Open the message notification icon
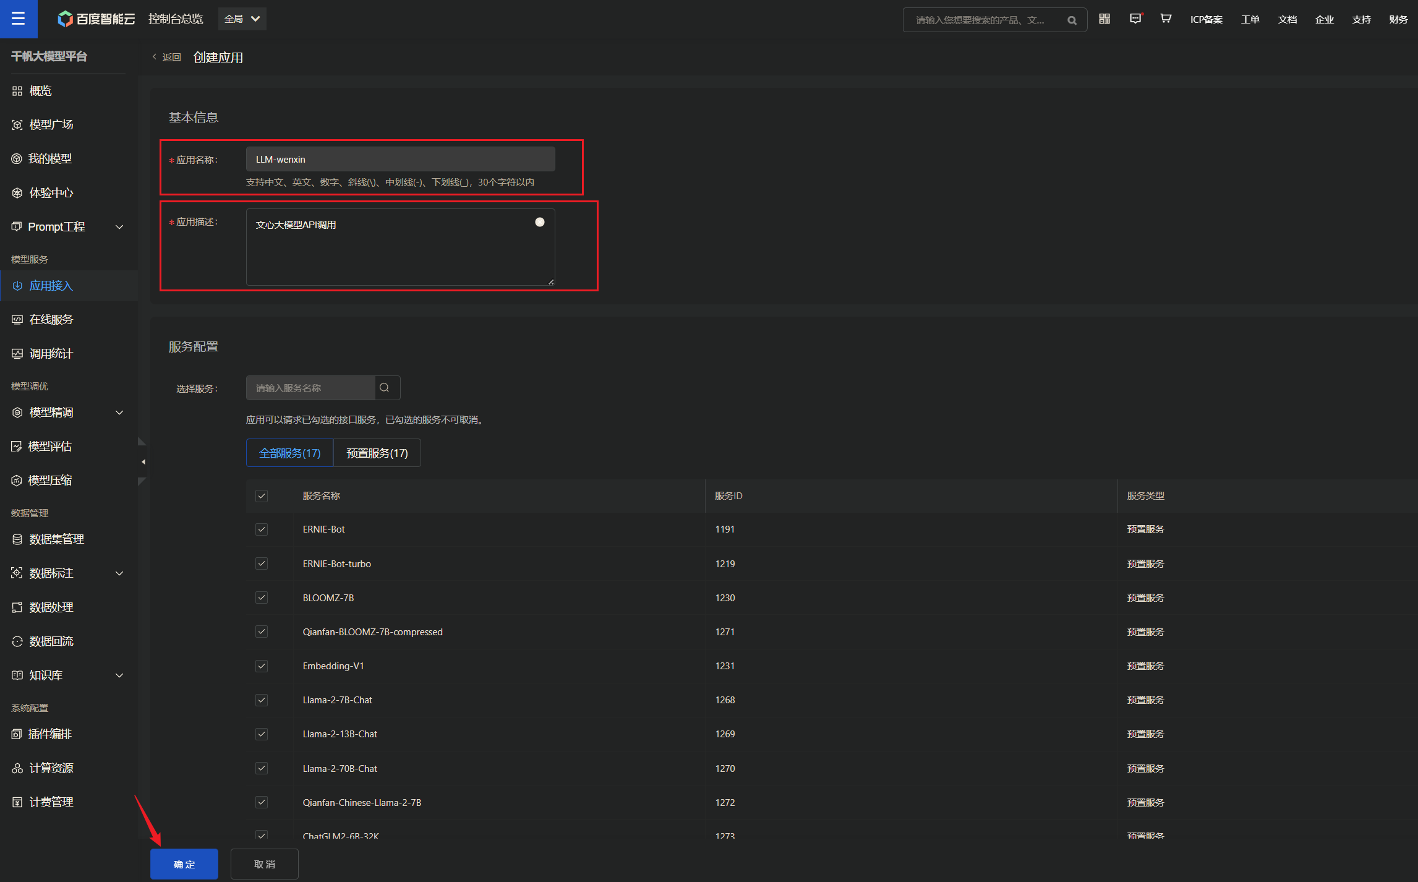Image resolution: width=1418 pixels, height=882 pixels. click(1135, 19)
